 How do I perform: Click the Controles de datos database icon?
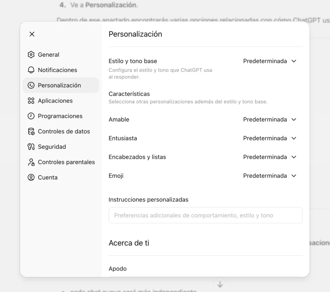point(31,131)
